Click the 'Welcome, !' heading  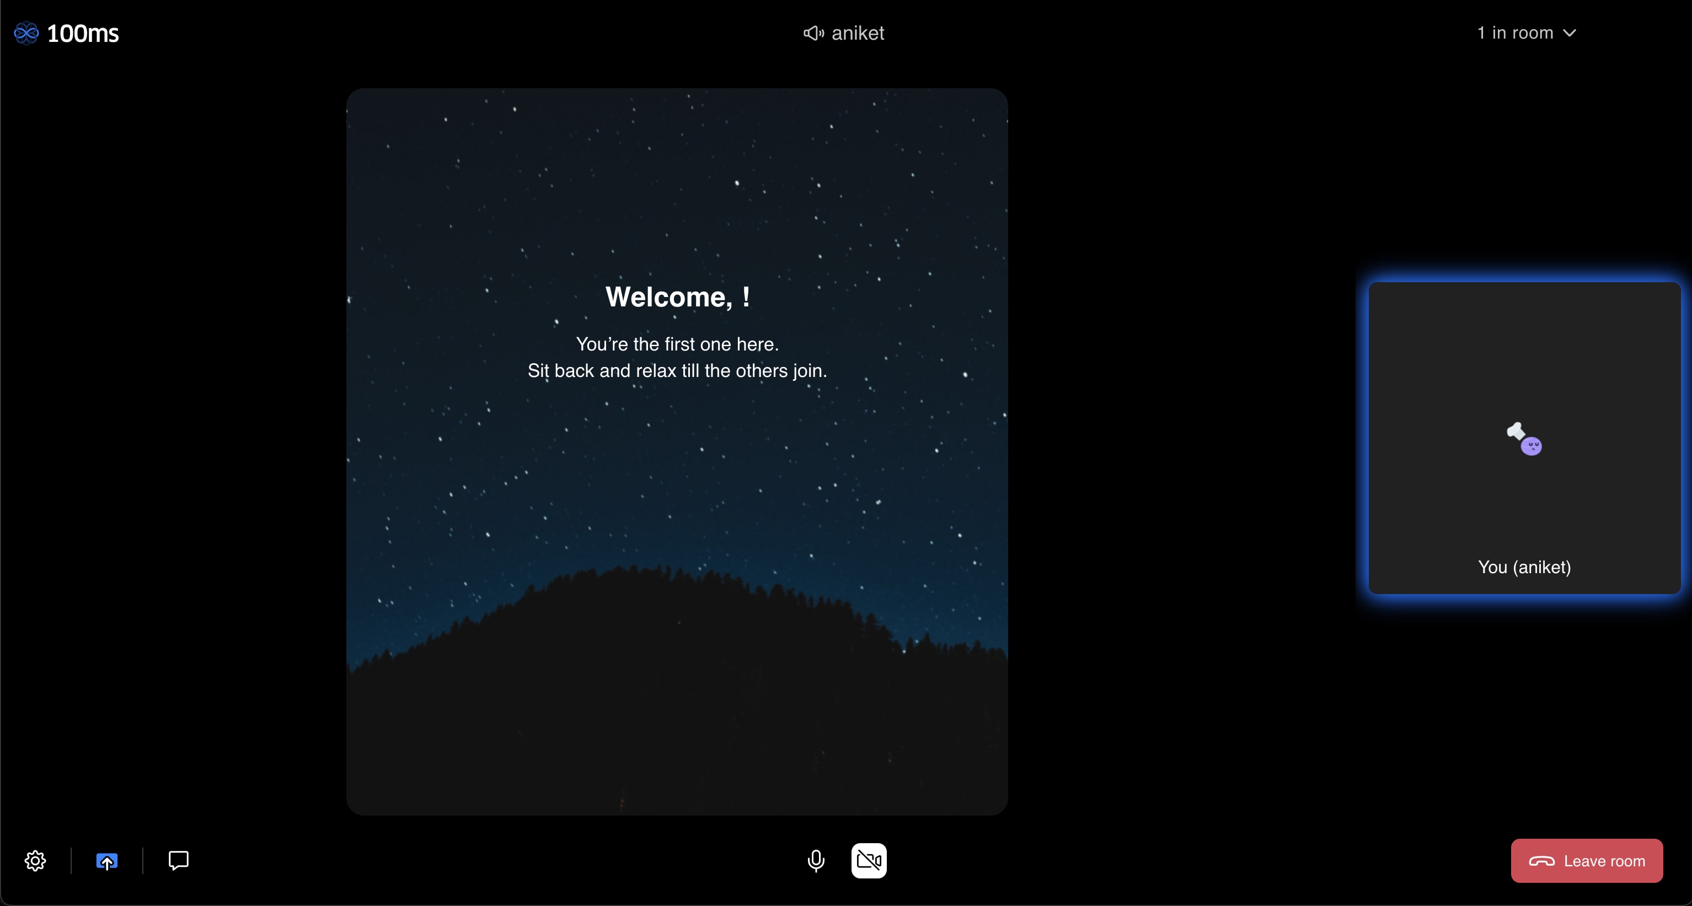click(x=677, y=298)
